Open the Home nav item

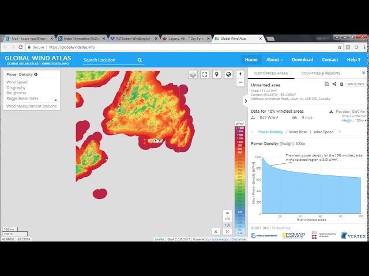point(251,60)
